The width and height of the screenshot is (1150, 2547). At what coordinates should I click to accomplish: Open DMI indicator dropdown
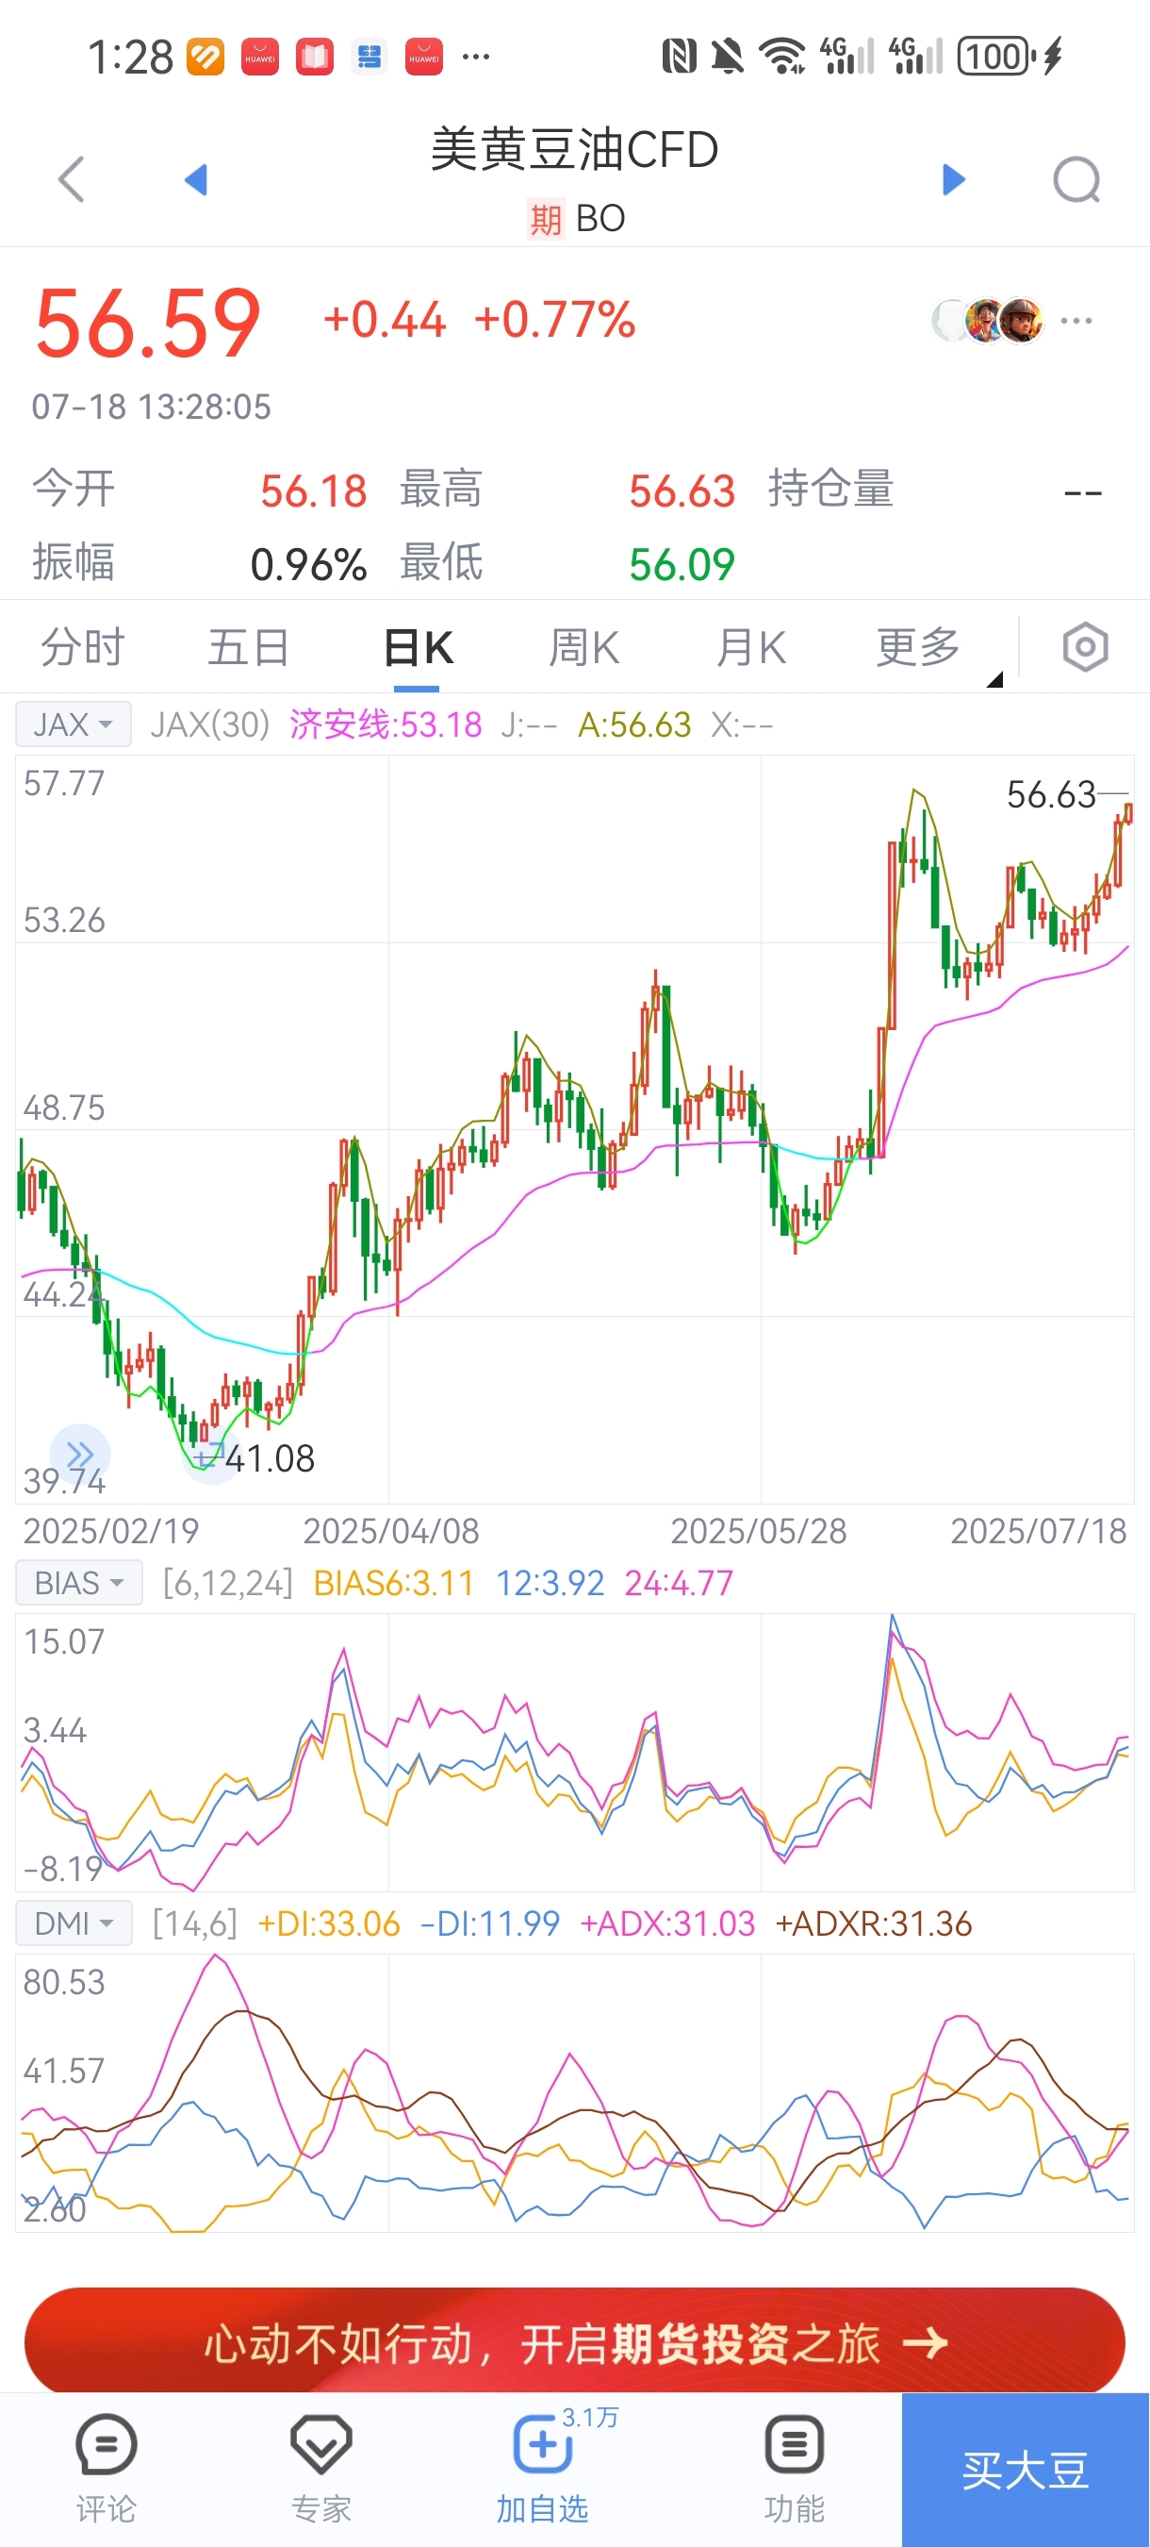click(x=74, y=1923)
